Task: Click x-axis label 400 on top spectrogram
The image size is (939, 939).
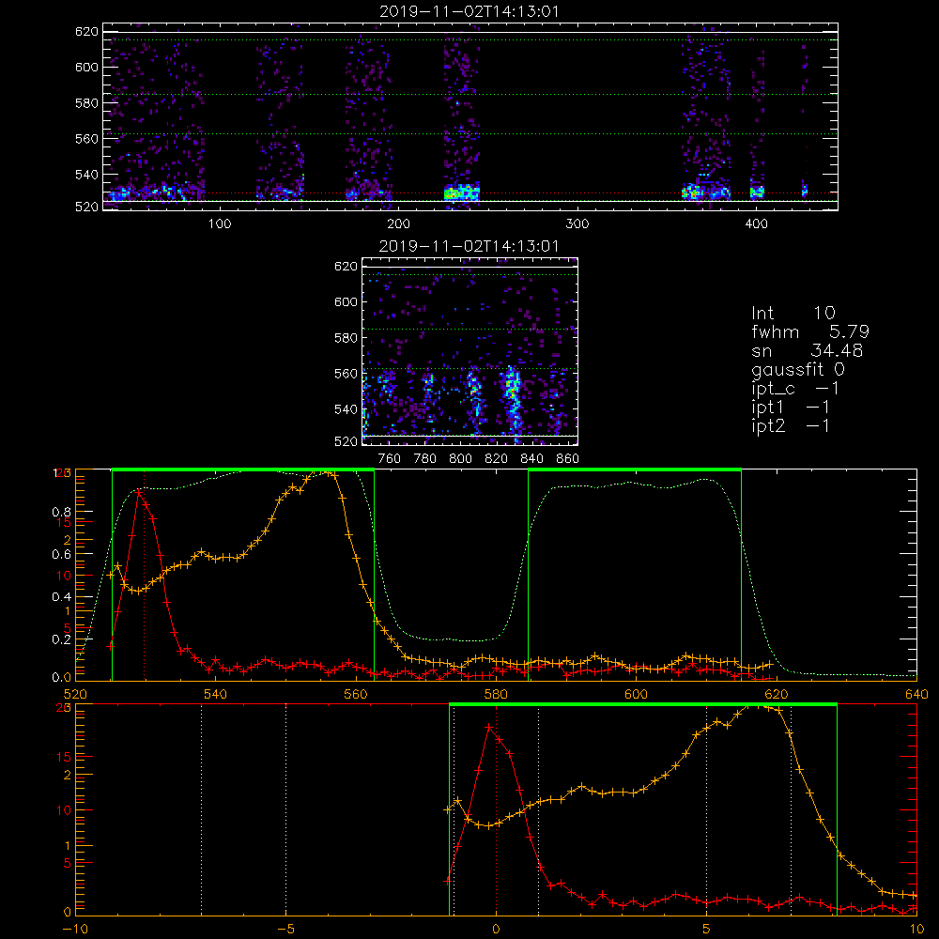Action: click(x=756, y=223)
